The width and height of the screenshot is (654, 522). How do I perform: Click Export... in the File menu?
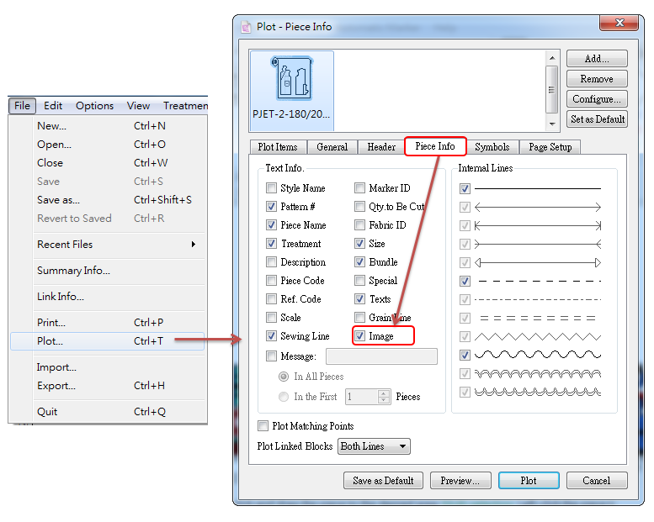click(x=56, y=386)
